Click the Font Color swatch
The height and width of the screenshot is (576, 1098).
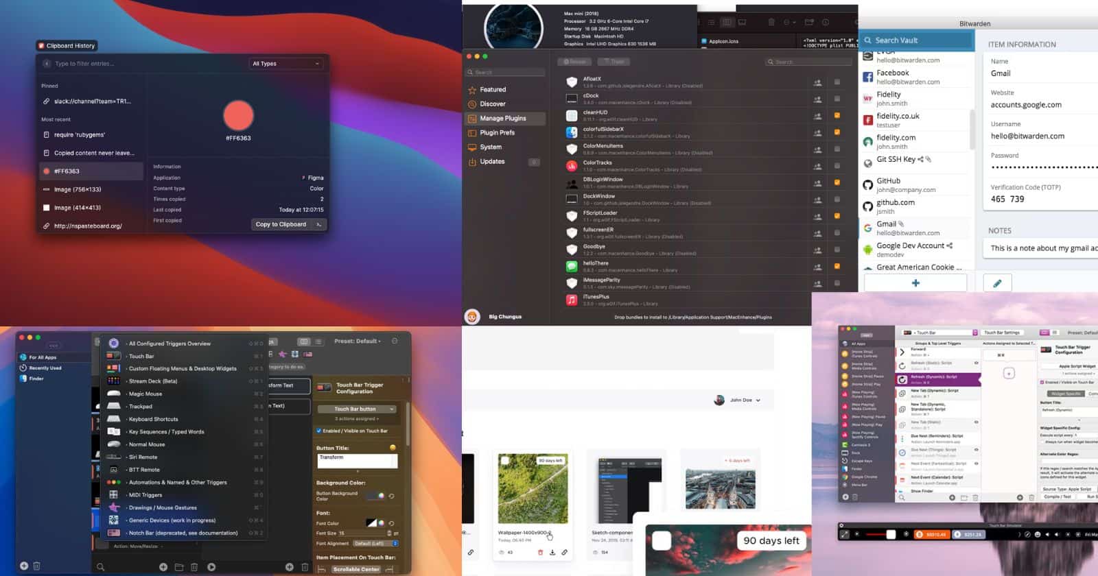point(371,523)
